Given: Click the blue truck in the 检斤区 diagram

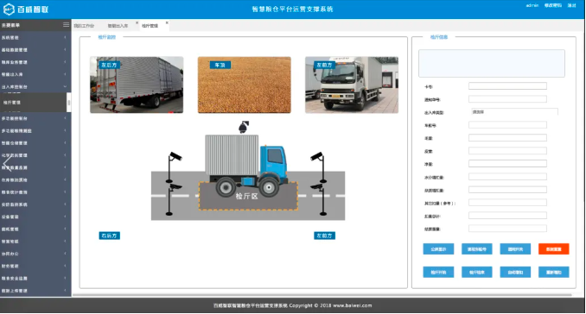Looking at the screenshot, I should [x=246, y=166].
